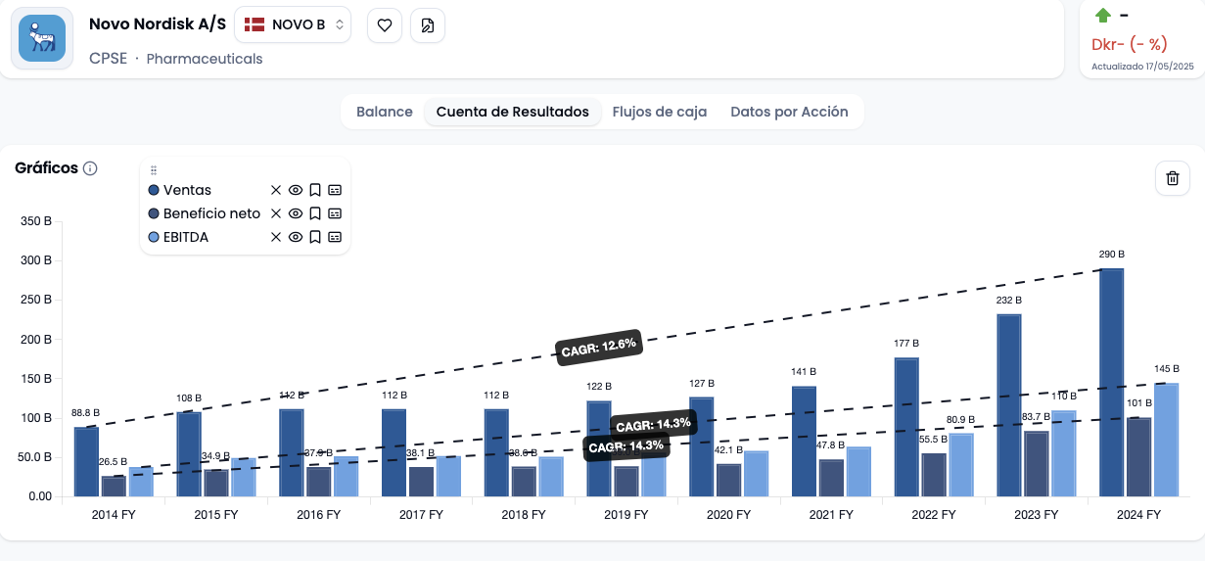Image resolution: width=1205 pixels, height=561 pixels.
Task: Click the Beneficio neto legend label
Action: [211, 213]
